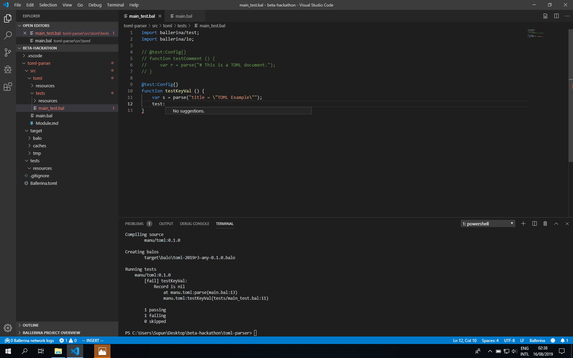Open the Selection menu
The width and height of the screenshot is (573, 358).
click(x=48, y=5)
